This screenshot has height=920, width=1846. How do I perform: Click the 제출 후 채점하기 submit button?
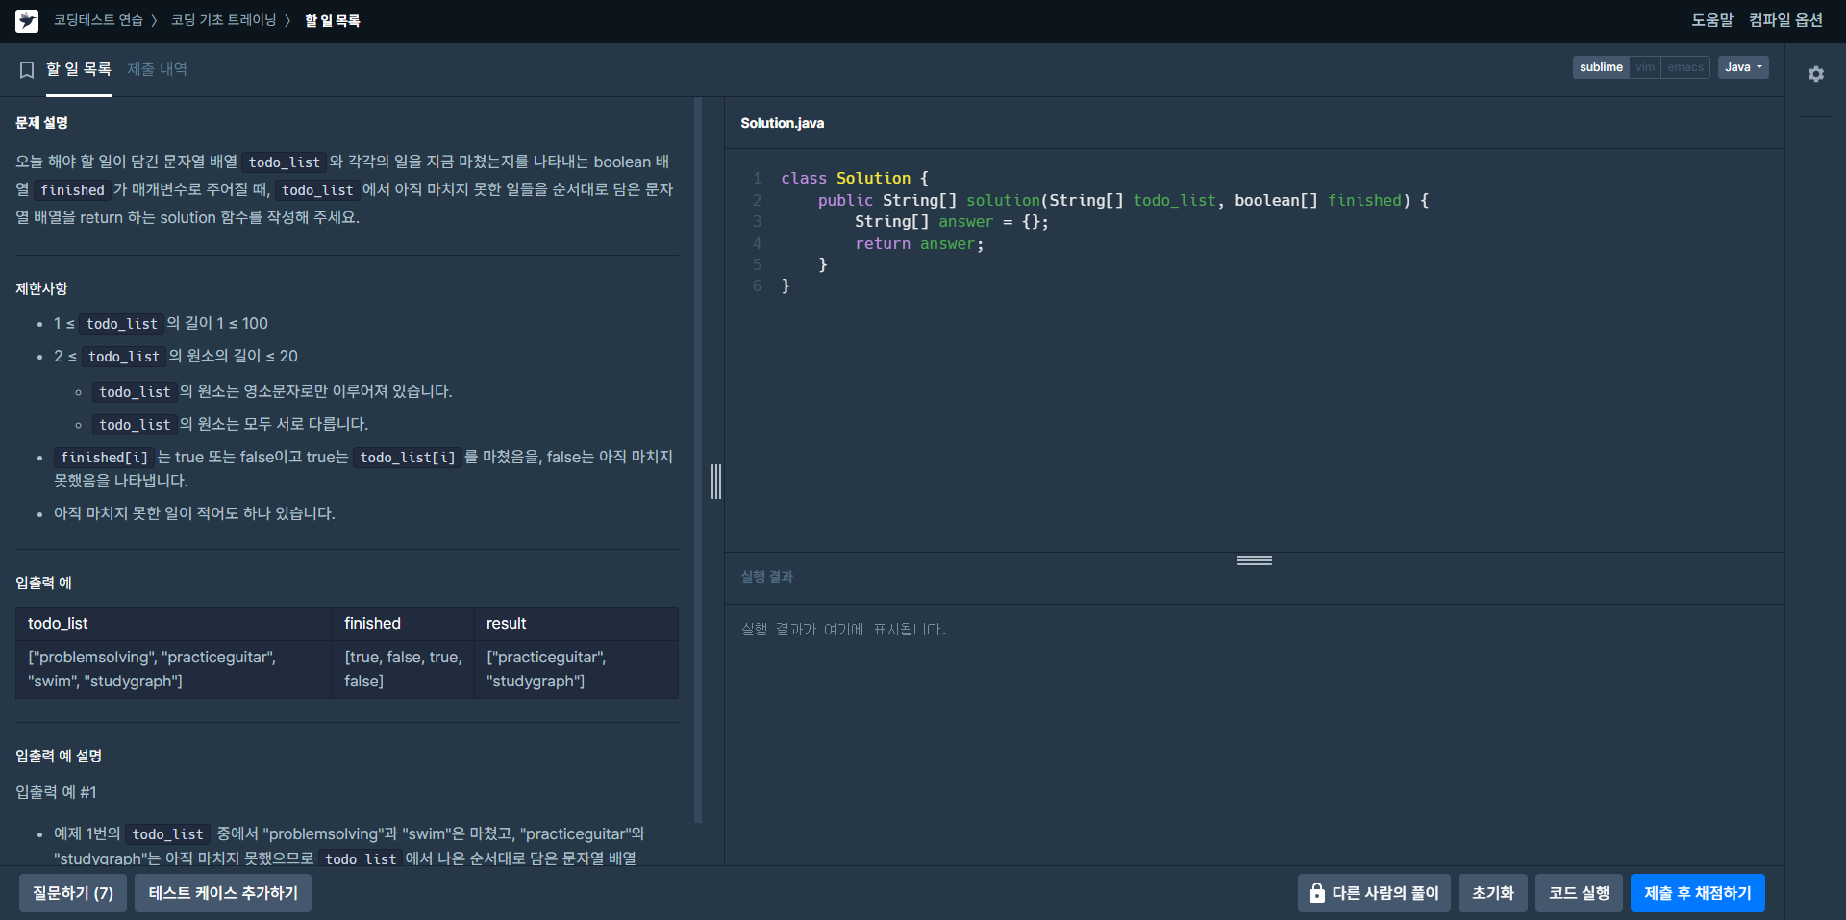pyautogui.click(x=1698, y=893)
